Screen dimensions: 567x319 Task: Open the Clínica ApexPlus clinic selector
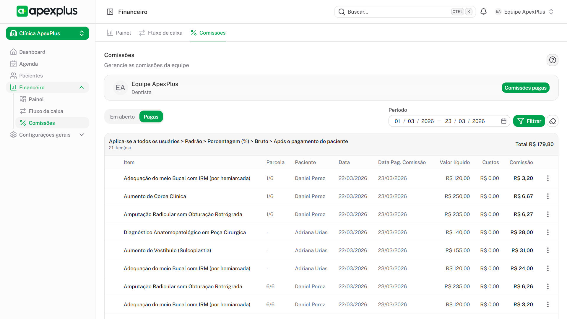coord(47,33)
